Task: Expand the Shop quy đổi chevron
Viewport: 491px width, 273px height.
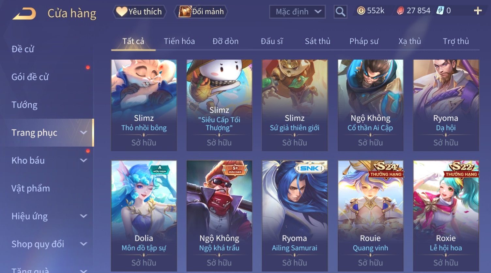Action: 84,244
